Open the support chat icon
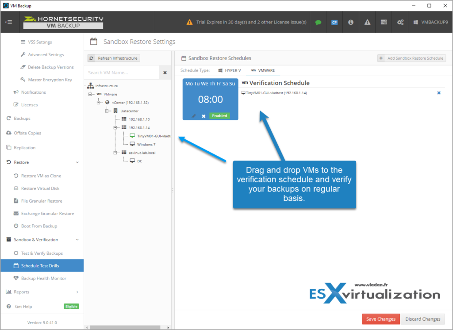453x330 pixels. (x=318, y=22)
